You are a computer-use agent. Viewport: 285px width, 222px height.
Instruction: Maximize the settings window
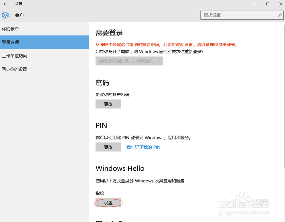point(268,4)
